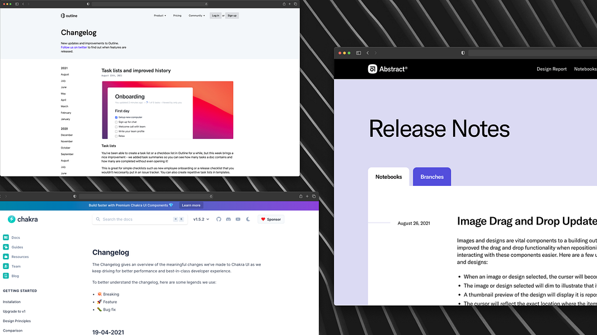Toggle the sidebar icon in the Outline browser window
Viewport: 597px width, 335px height.
tap(17, 4)
